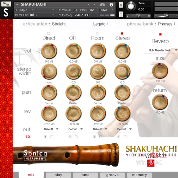Viewport: 178px width, 178px height.
Task: Click the Reverb size knob
Action: click(160, 70)
